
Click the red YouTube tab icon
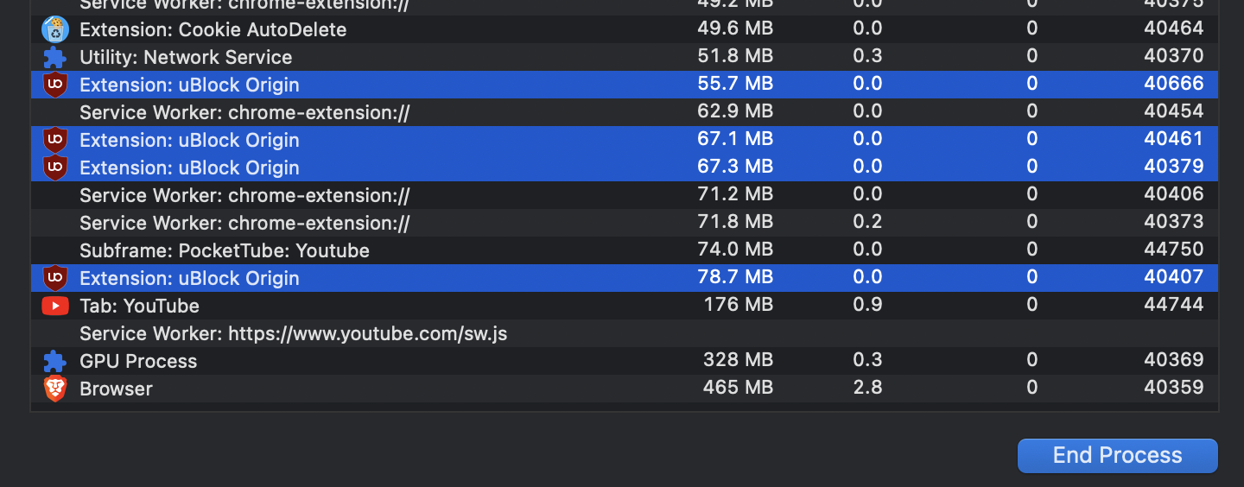(x=55, y=306)
